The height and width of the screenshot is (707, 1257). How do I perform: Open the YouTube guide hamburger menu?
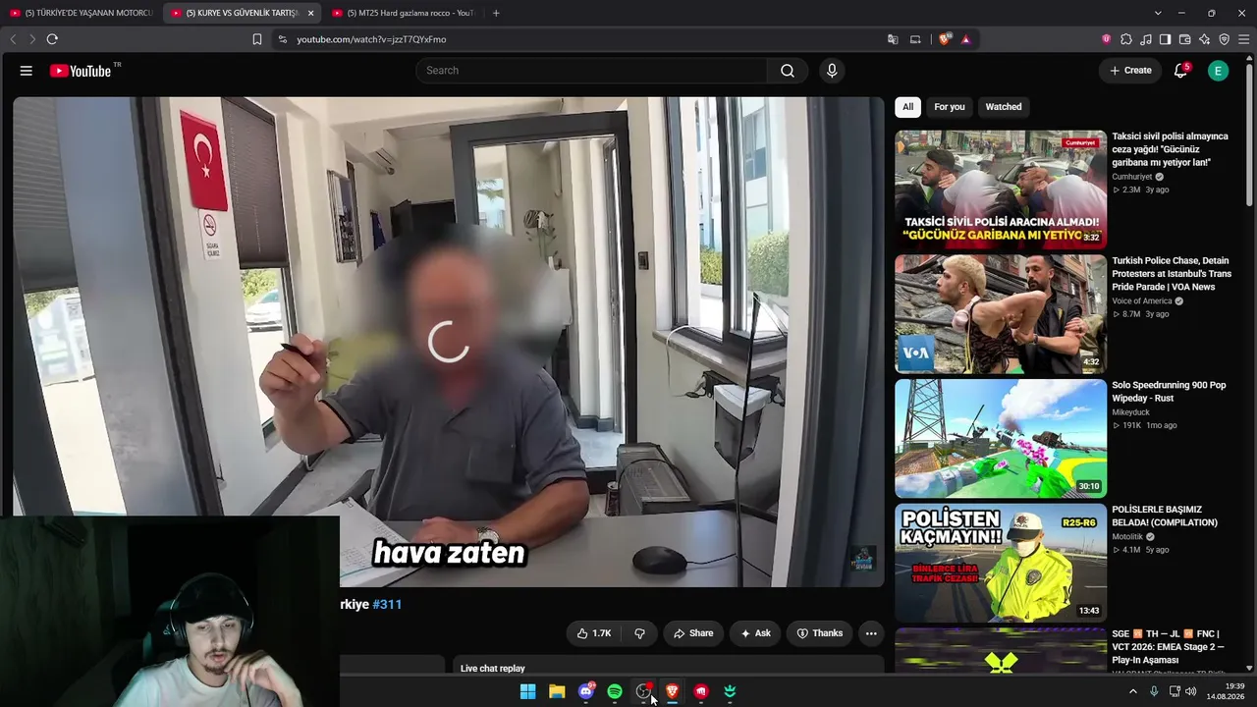(27, 71)
